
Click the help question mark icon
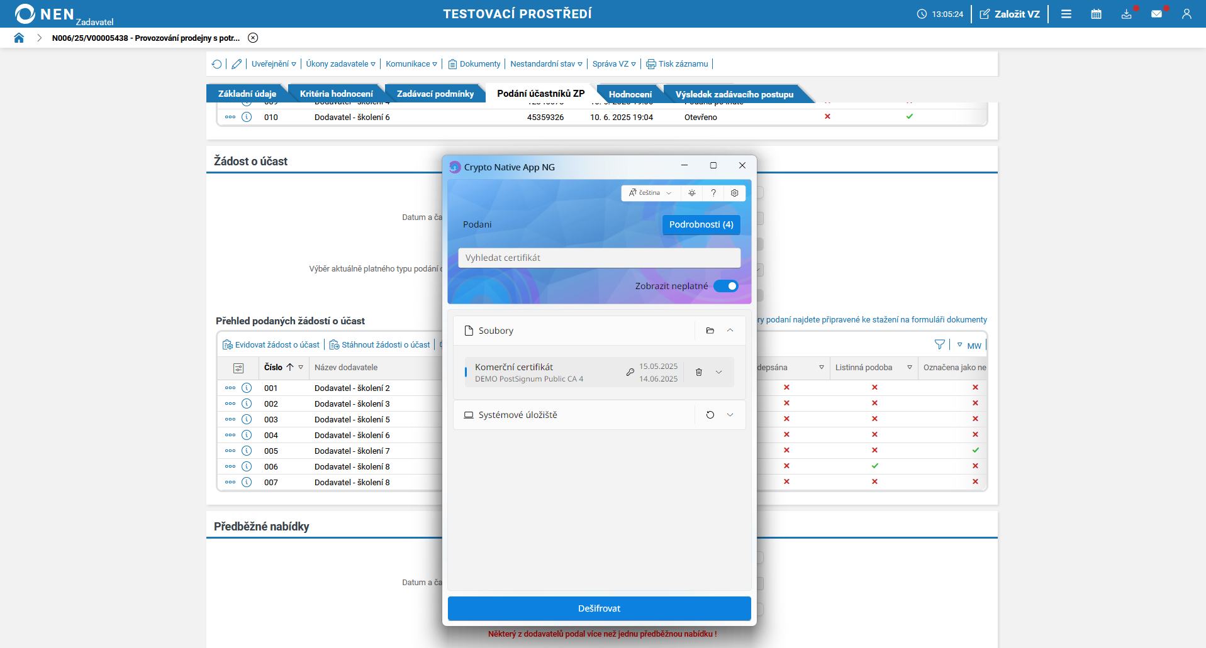click(x=713, y=193)
